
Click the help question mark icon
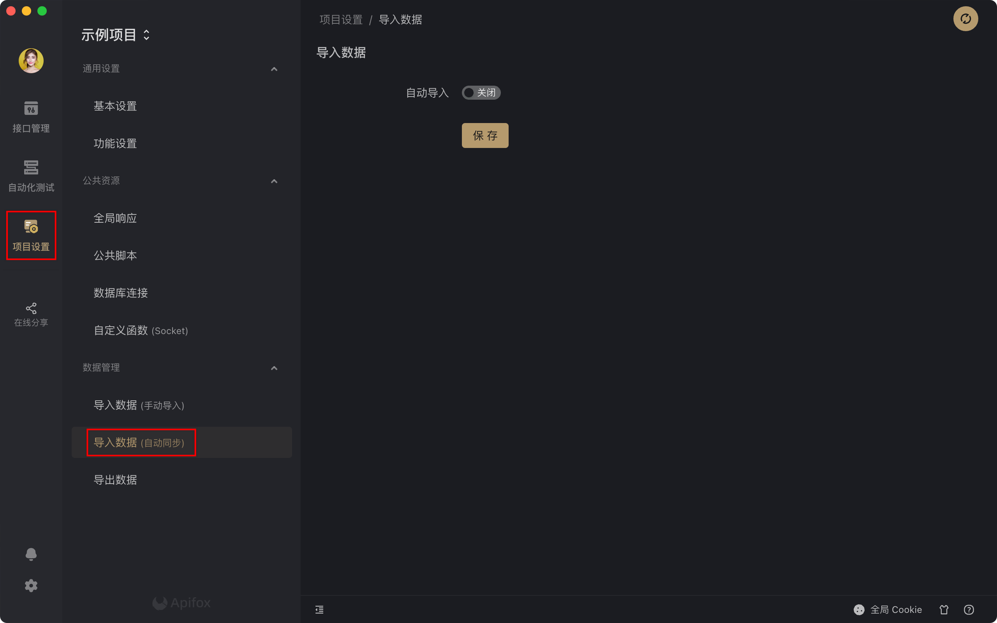click(x=969, y=609)
